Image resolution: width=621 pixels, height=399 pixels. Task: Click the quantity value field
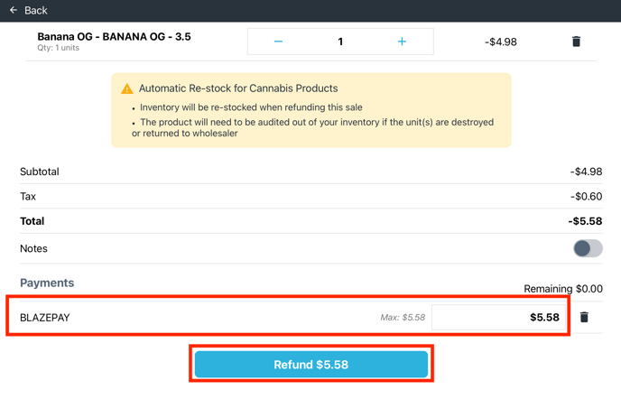point(340,42)
